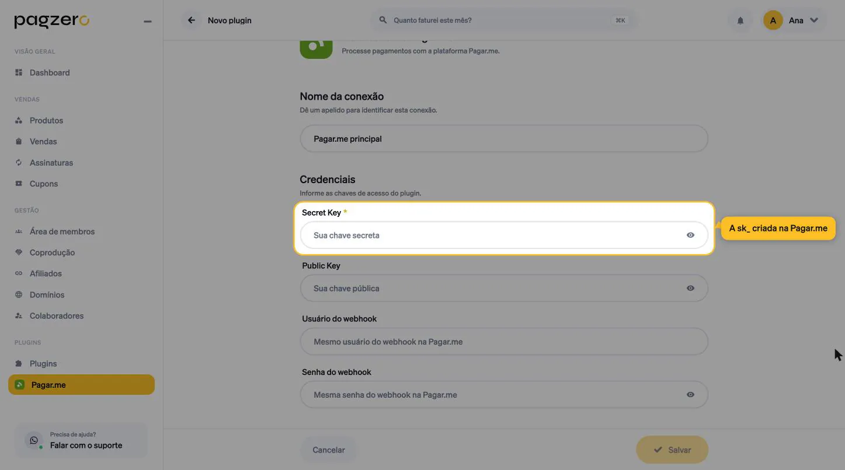The height and width of the screenshot is (470, 845).
Task: Click Falar com o suporte
Action: [x=81, y=441]
